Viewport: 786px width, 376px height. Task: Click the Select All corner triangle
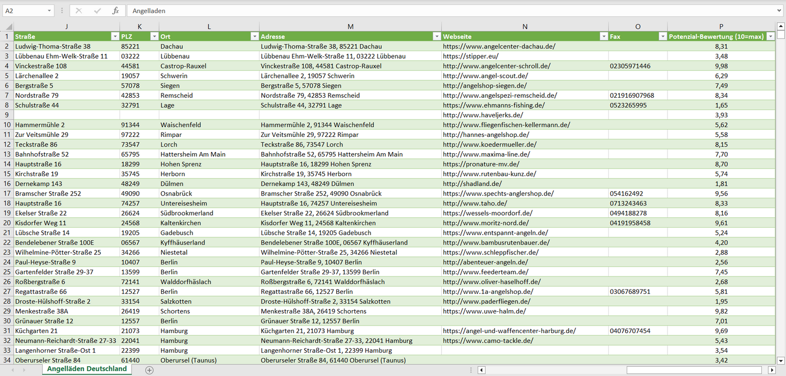pos(7,27)
